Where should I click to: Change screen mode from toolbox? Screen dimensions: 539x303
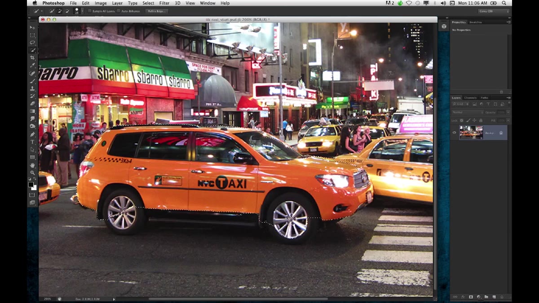point(32,203)
